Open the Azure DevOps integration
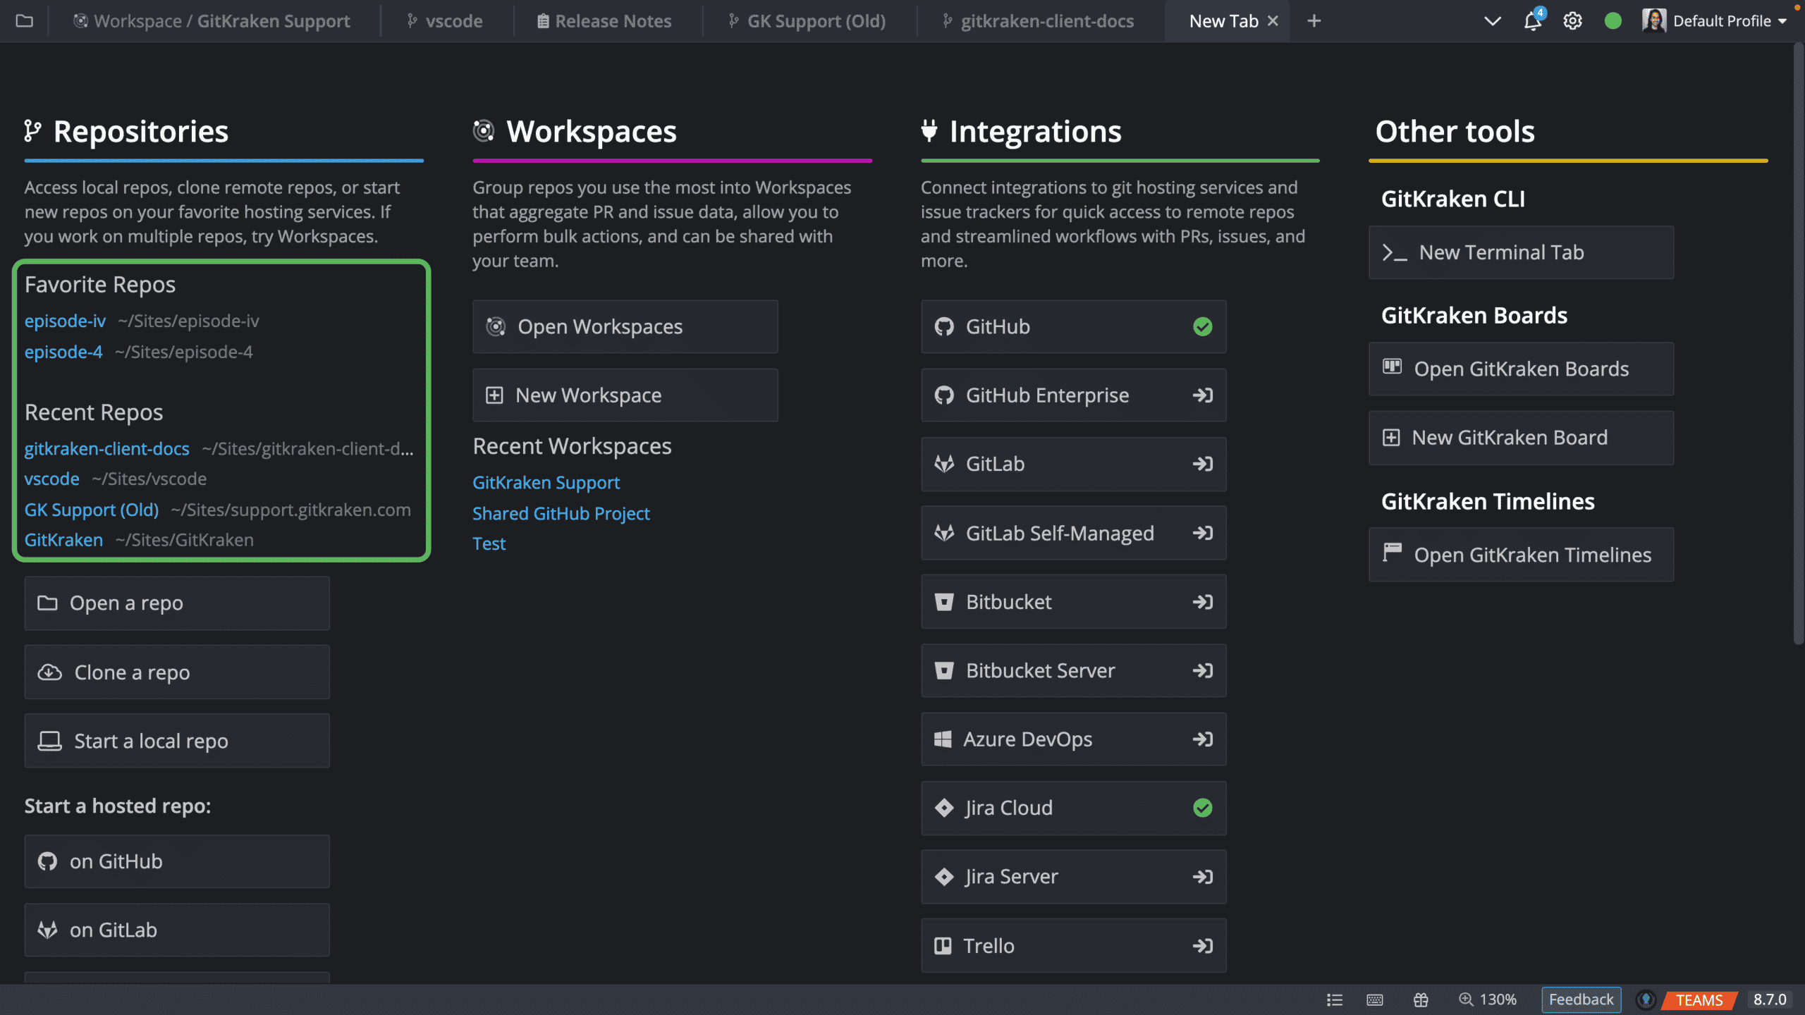Viewport: 1805px width, 1015px height. [1074, 739]
